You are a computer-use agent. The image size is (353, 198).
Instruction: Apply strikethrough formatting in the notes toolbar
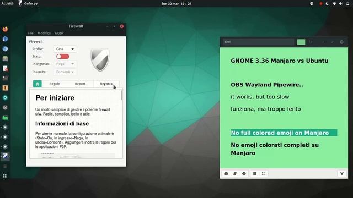[x=244, y=173]
